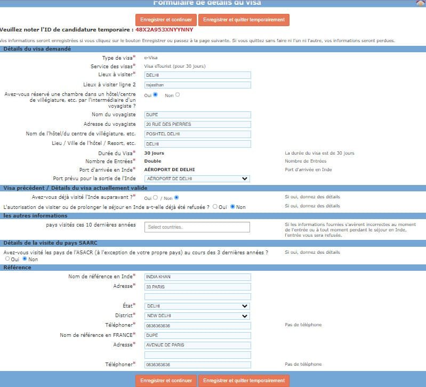The height and width of the screenshot is (387, 426).
Task: Choose 'Non' for previously visited India
Action: pos(176,197)
